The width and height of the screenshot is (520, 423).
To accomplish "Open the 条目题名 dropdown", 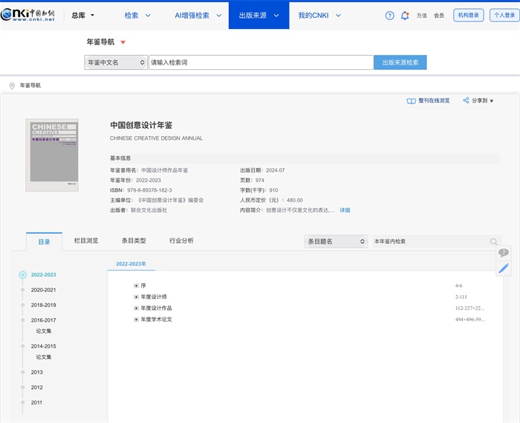I will pyautogui.click(x=336, y=242).
